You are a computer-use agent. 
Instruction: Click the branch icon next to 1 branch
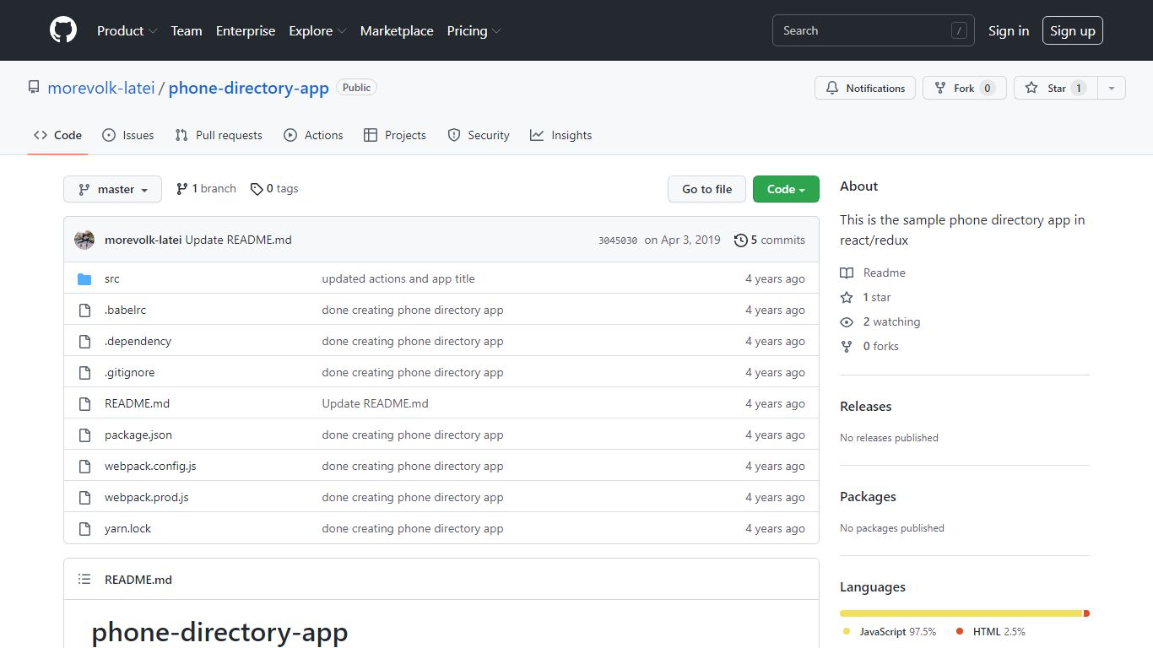(181, 189)
